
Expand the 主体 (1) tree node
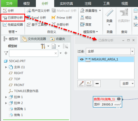[x=6, y=67]
